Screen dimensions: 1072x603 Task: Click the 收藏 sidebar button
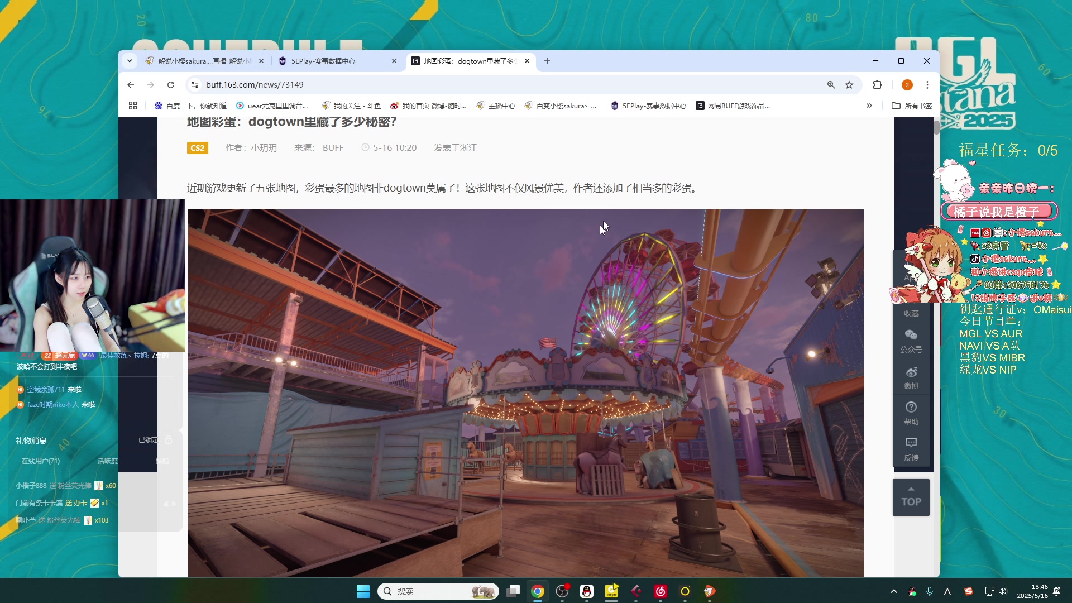pyautogui.click(x=911, y=313)
